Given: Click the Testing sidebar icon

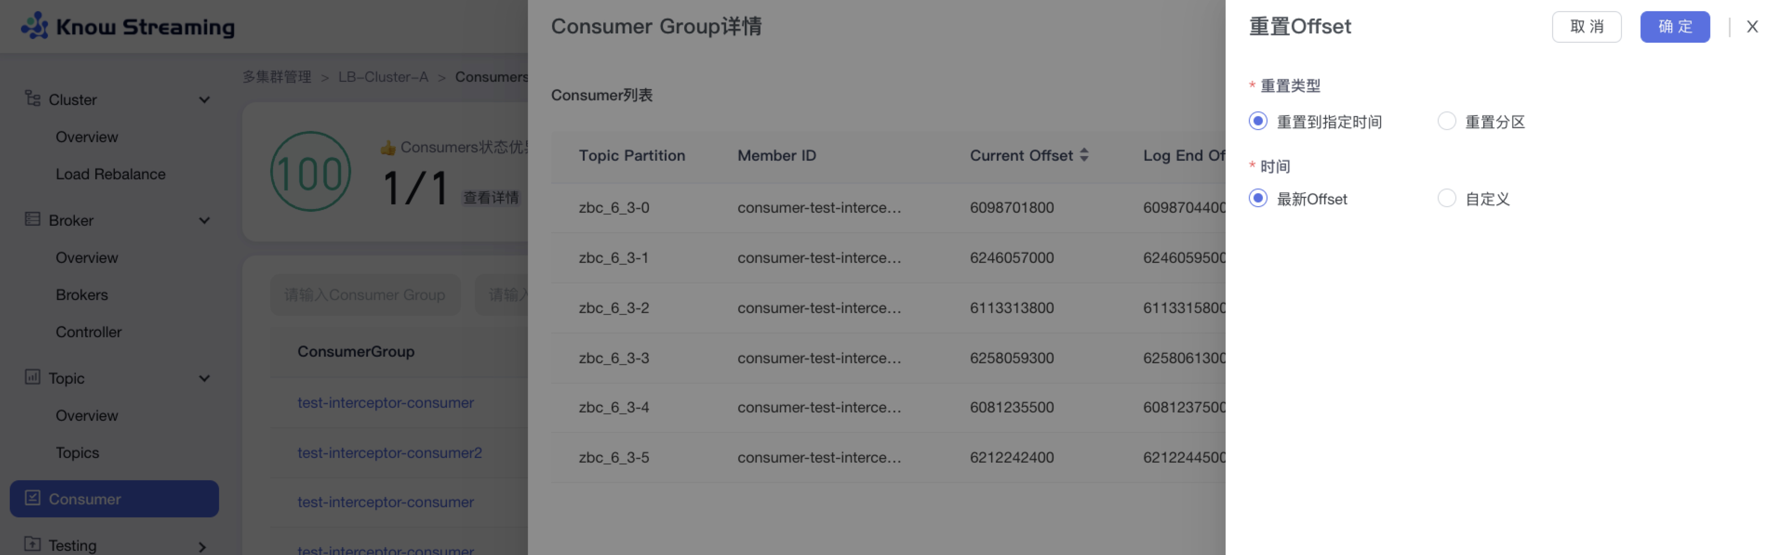Looking at the screenshot, I should pyautogui.click(x=33, y=544).
